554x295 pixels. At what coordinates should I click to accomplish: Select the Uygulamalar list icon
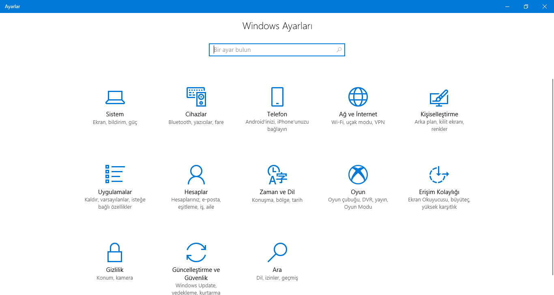(115, 174)
